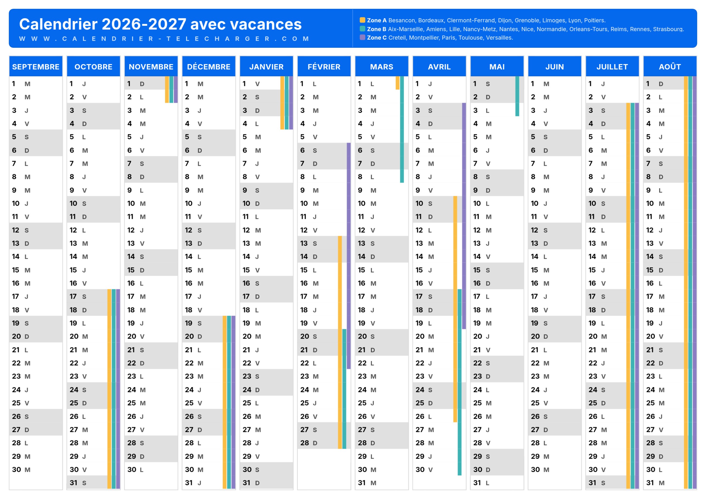Select November 11 Wednesday cell

(151, 217)
